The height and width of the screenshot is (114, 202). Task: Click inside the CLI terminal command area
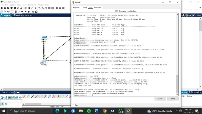(x=124, y=54)
